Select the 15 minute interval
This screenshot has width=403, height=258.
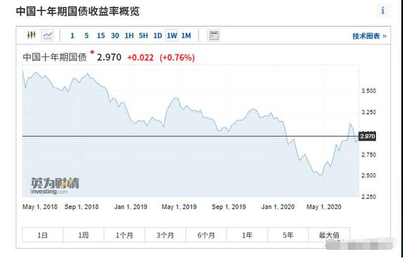[100, 35]
